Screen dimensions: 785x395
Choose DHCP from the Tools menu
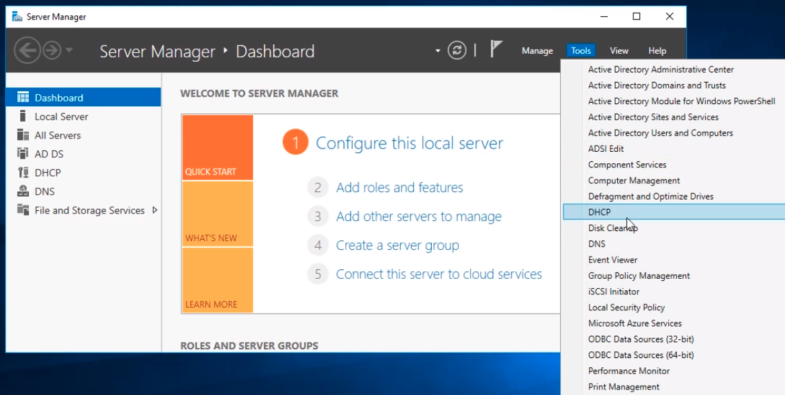coord(599,212)
